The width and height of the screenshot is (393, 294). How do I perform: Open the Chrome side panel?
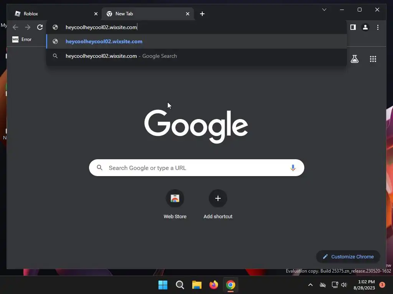point(353,27)
